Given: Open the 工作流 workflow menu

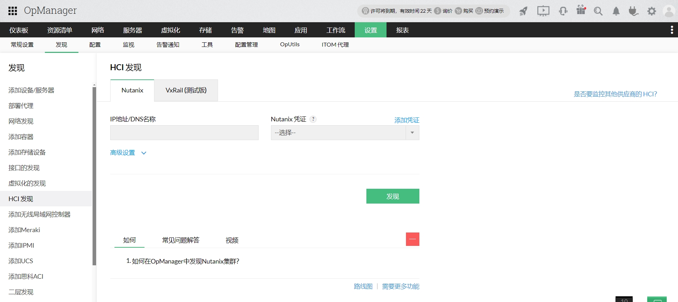Looking at the screenshot, I should click(x=336, y=30).
